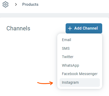Screen dimensions: 109x96
Task: Click the Channels heading text
Action: coord(18,28)
